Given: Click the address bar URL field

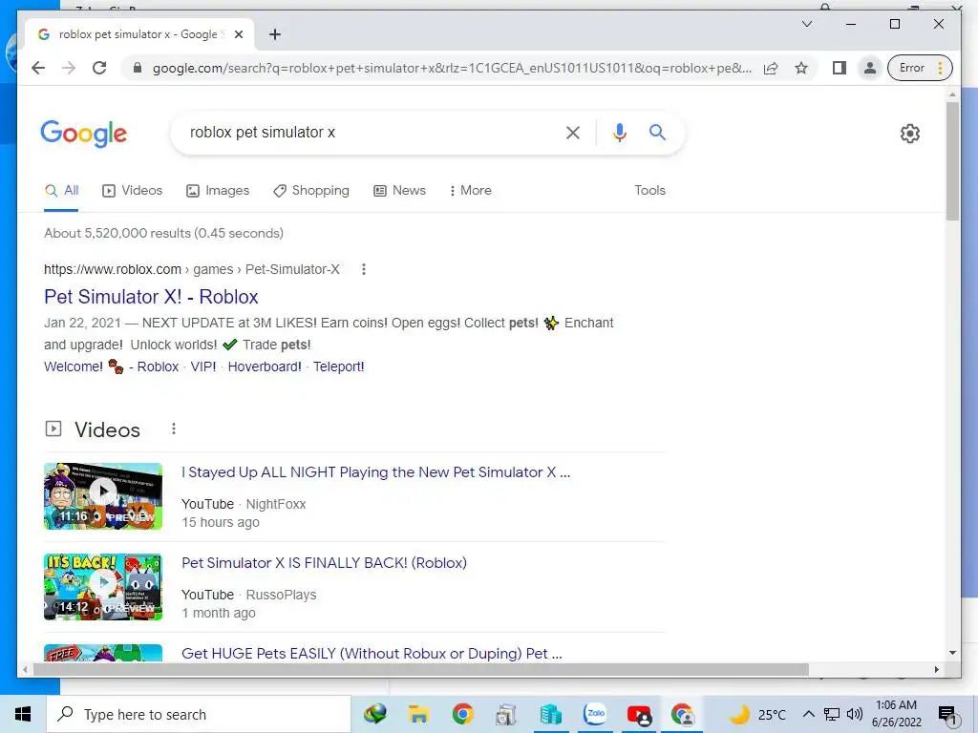Looking at the screenshot, I should (452, 68).
